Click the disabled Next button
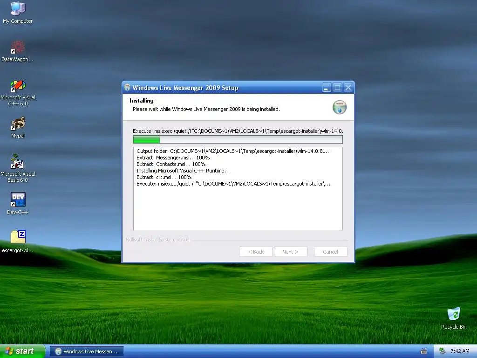 pyautogui.click(x=291, y=252)
